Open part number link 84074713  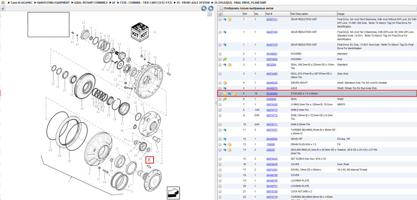tap(272, 110)
